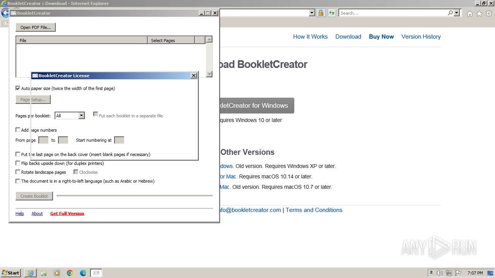Open File Explorer from the taskbar
Viewport: 495px width, 278px height.
click(x=44, y=273)
